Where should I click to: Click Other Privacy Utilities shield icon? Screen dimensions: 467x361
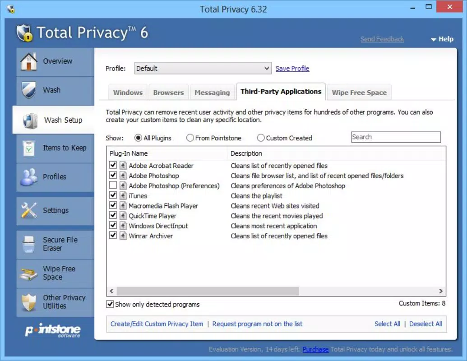tap(29, 302)
